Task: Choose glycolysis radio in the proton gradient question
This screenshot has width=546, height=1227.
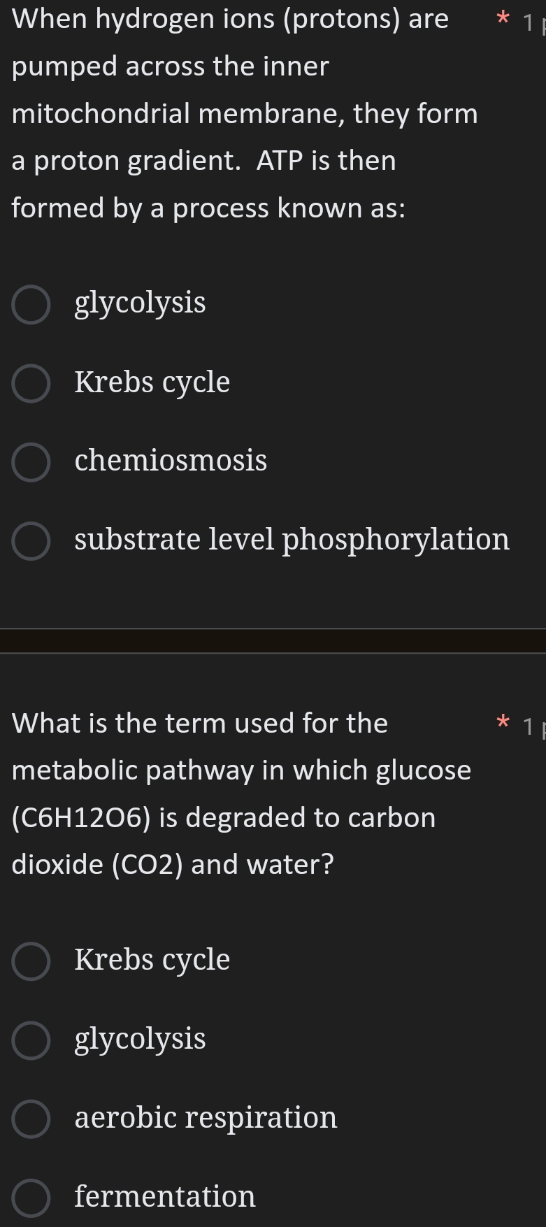Action: click(x=31, y=305)
